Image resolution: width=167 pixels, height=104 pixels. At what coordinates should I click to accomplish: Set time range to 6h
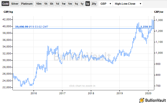[x=52, y=4]
